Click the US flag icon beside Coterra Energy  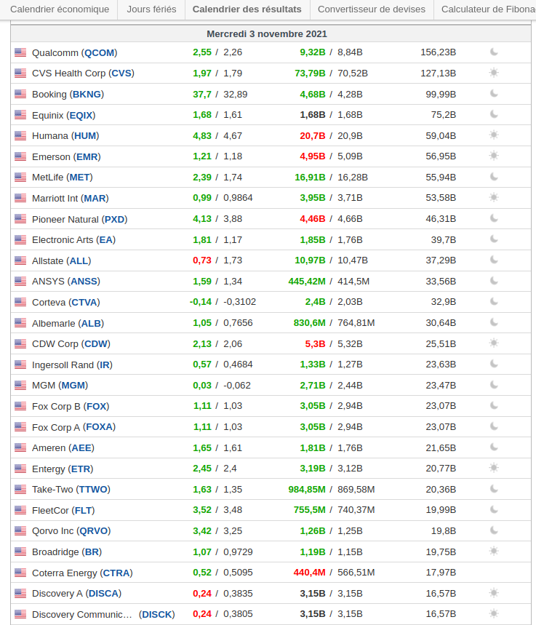point(20,573)
